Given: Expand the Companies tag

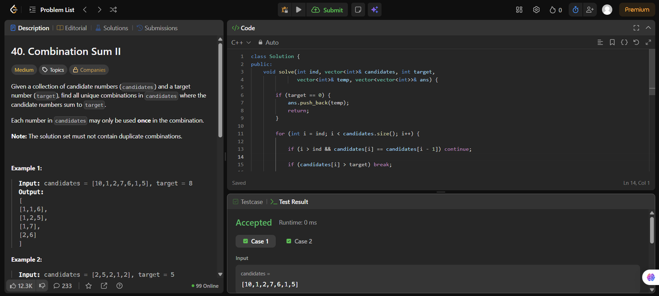Looking at the screenshot, I should 88,70.
